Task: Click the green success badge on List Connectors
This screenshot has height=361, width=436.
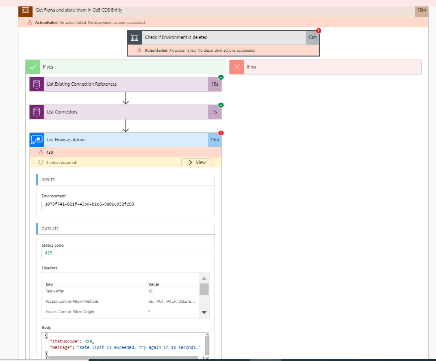Action: click(x=221, y=105)
